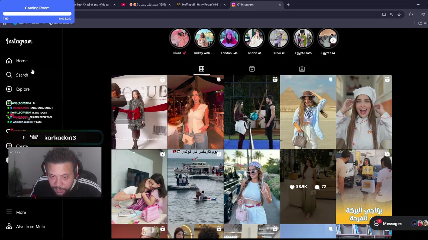428x240 pixels.
Task: Open the second London highlight
Action: tap(254, 38)
